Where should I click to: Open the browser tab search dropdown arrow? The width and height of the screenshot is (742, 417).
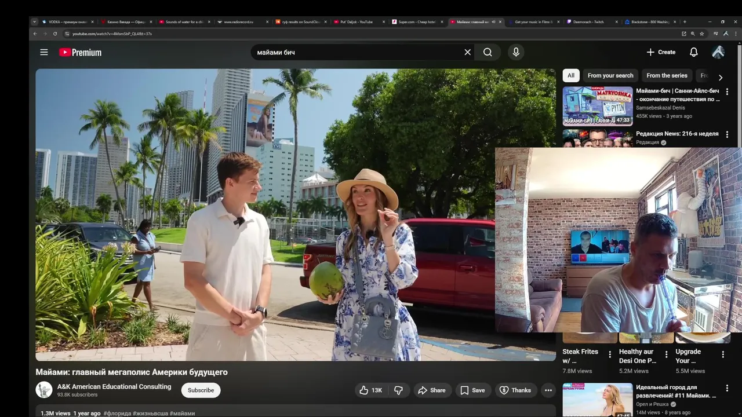point(34,21)
